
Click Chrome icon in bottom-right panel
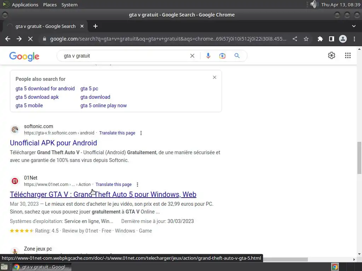(335, 267)
